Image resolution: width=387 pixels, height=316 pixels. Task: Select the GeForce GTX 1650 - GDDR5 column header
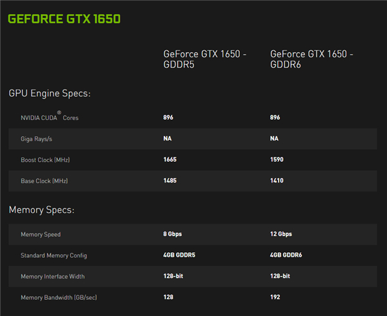(x=205, y=59)
